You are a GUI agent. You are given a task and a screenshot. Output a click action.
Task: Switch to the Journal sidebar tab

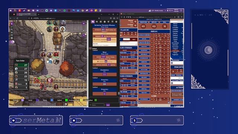pos(101,22)
